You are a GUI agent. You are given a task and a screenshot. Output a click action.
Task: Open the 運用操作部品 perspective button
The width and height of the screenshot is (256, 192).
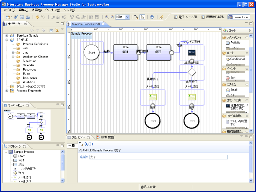tap(213, 17)
